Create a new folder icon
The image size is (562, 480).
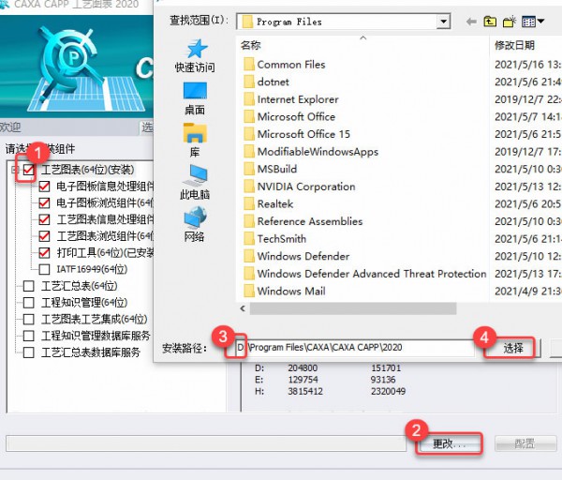pyautogui.click(x=509, y=22)
